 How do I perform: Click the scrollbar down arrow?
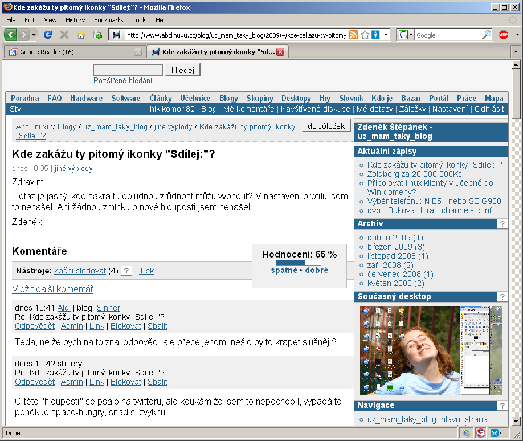[x=516, y=421]
